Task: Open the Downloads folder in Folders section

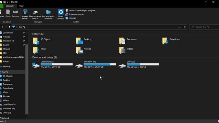Action: tap(165, 41)
